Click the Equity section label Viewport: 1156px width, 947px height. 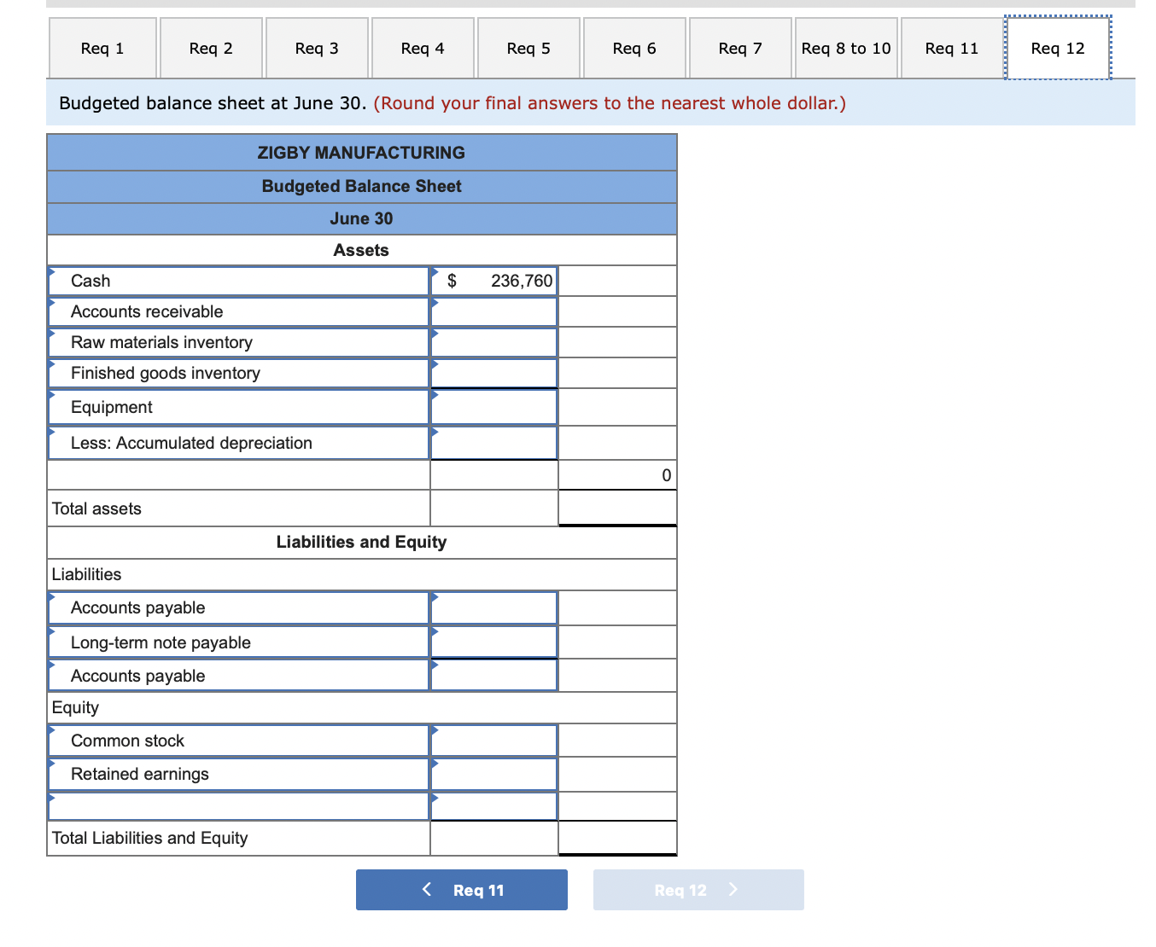click(x=75, y=707)
